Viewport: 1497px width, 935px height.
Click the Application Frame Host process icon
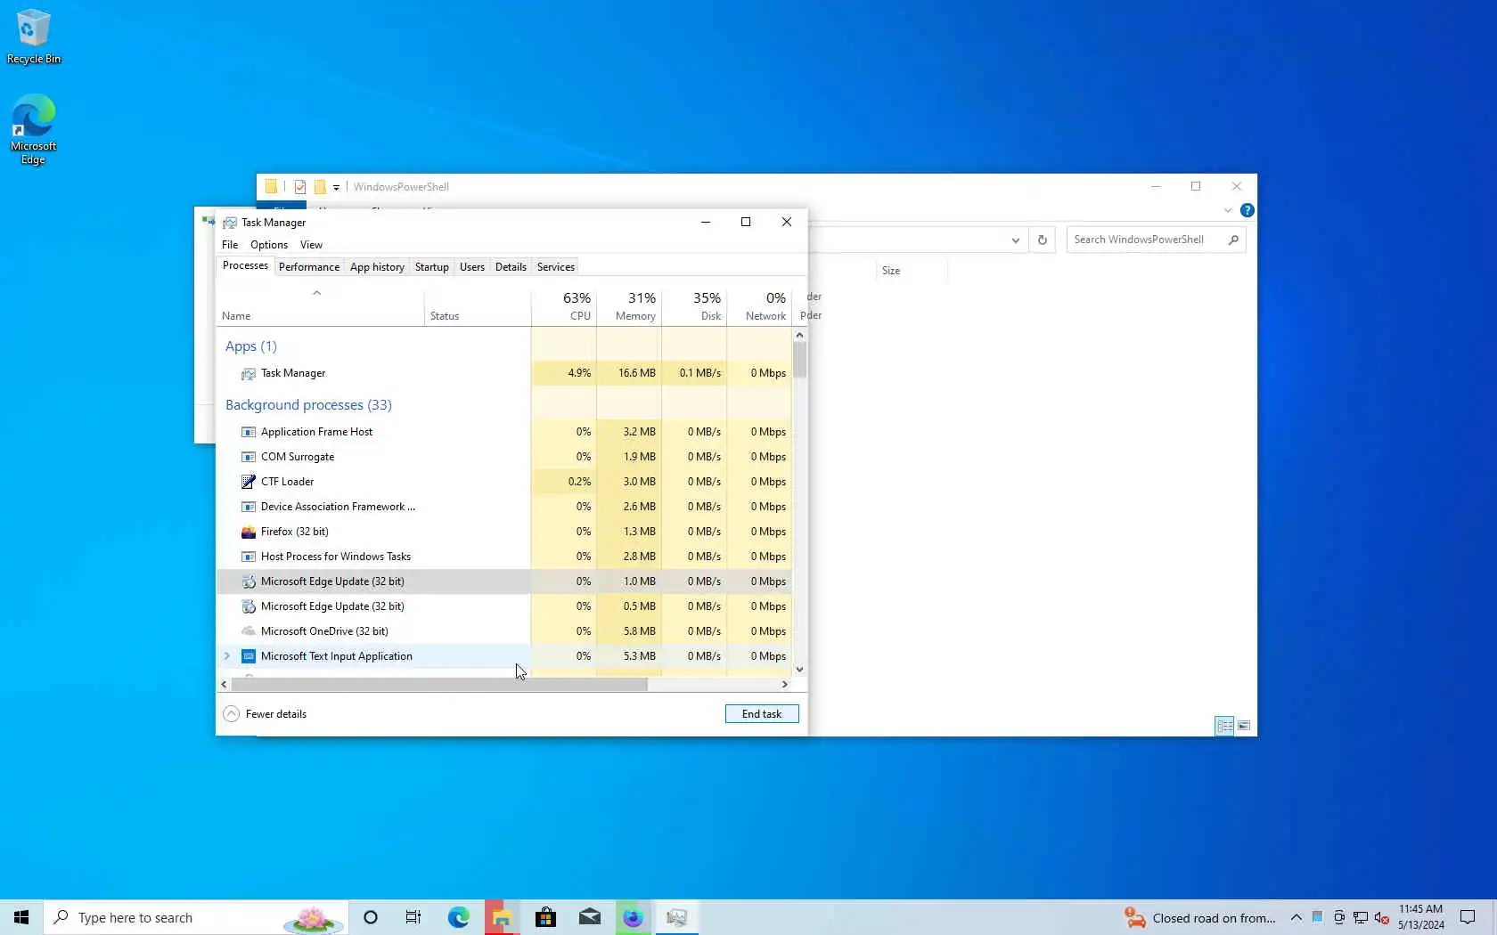tap(249, 432)
